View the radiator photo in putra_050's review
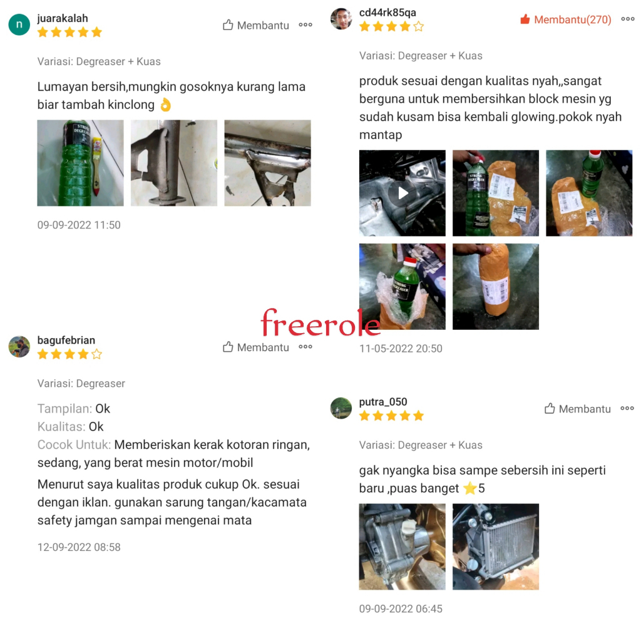 coord(496,546)
